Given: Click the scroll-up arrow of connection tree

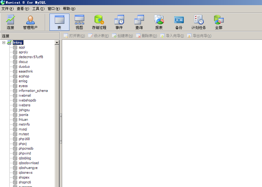Looking at the screenshot, I should coord(57,43).
